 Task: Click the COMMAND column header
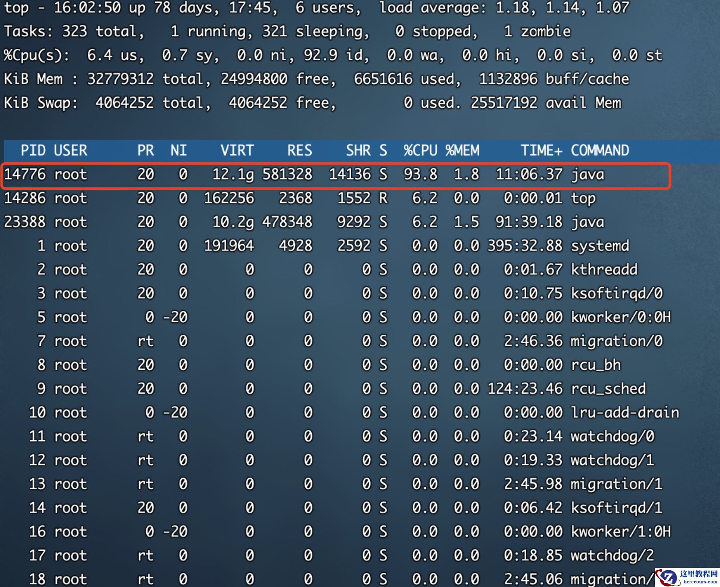600,151
